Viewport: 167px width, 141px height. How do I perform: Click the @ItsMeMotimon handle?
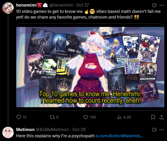click(x=52, y=130)
